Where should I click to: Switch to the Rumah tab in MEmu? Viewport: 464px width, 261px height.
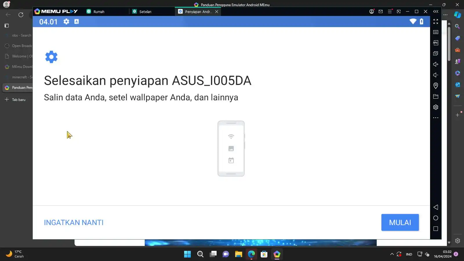point(99,12)
